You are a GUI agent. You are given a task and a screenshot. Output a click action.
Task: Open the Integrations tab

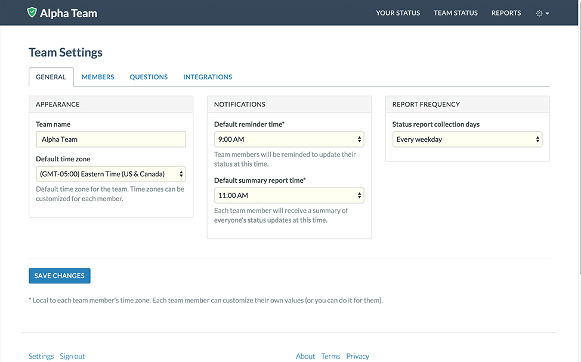[208, 77]
